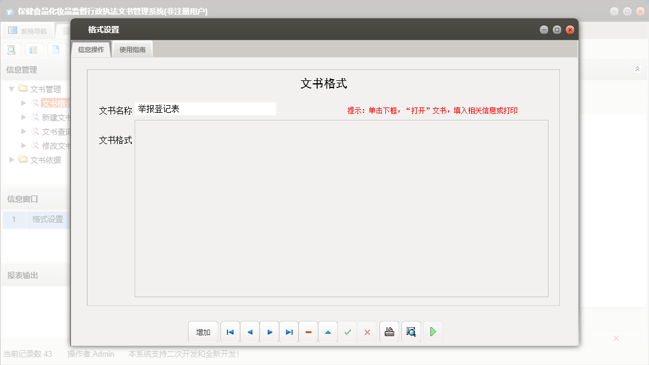Click the teal up-triangle edit icon
The width and height of the screenshot is (649, 365).
328,332
